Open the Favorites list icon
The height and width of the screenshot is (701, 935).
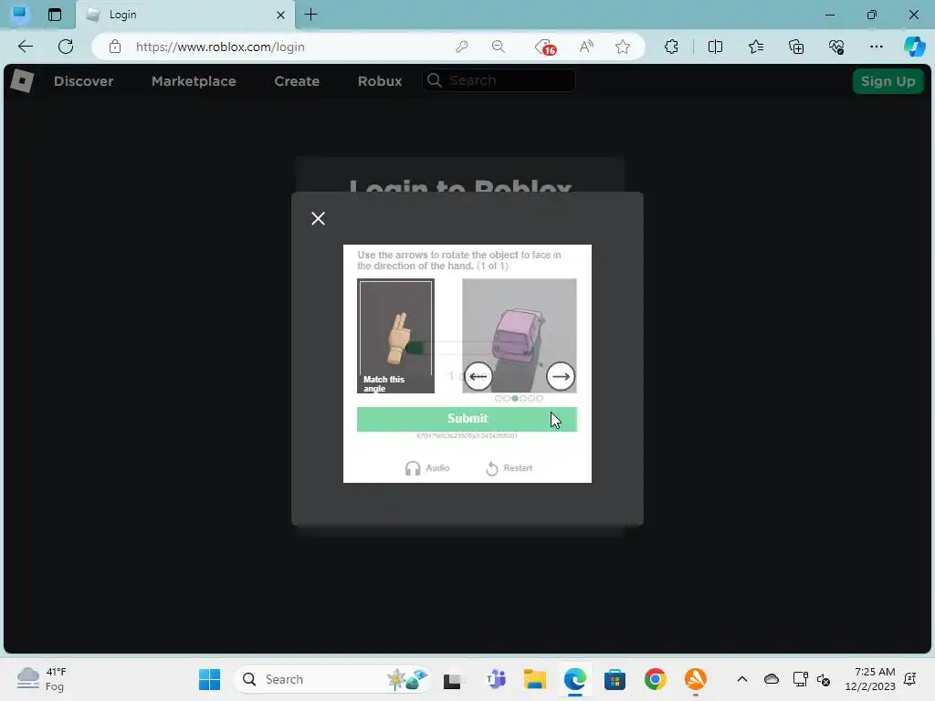coord(755,47)
